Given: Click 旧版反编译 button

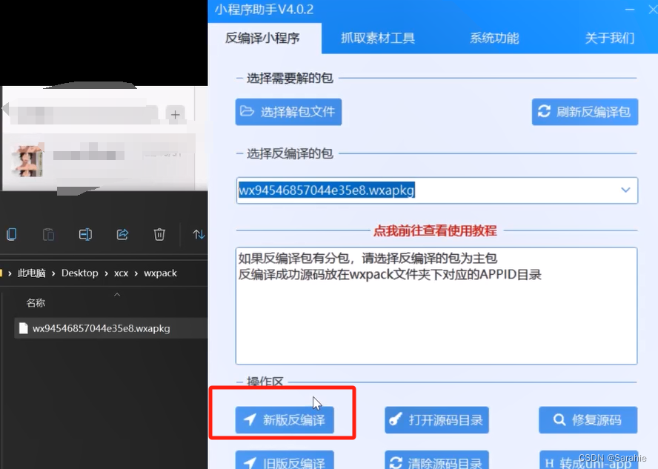Looking at the screenshot, I should coord(285,460).
